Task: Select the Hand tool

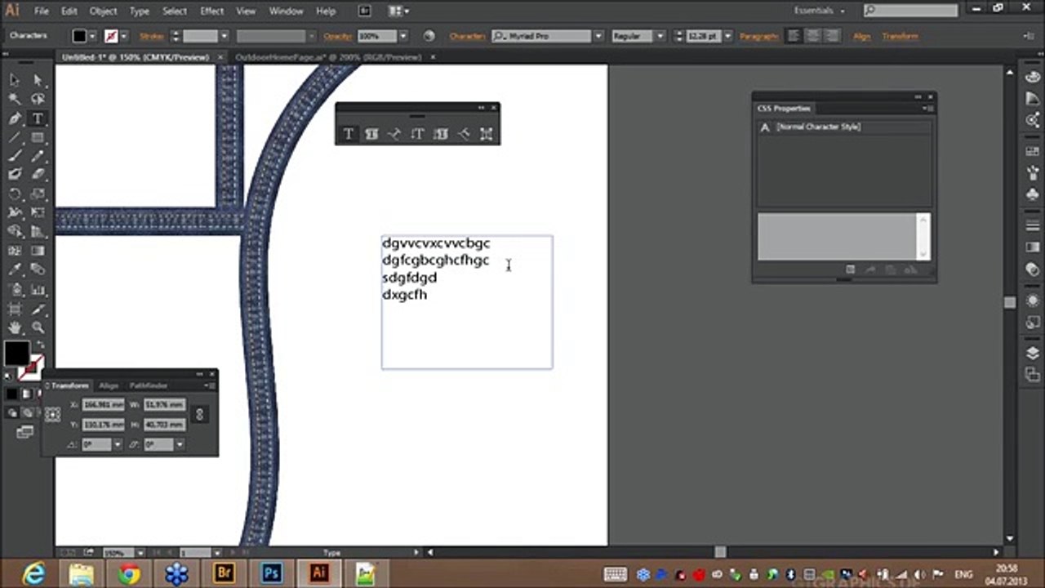Action: point(15,327)
